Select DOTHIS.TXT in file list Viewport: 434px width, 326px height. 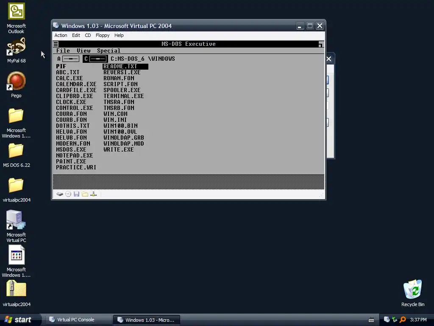click(x=73, y=126)
